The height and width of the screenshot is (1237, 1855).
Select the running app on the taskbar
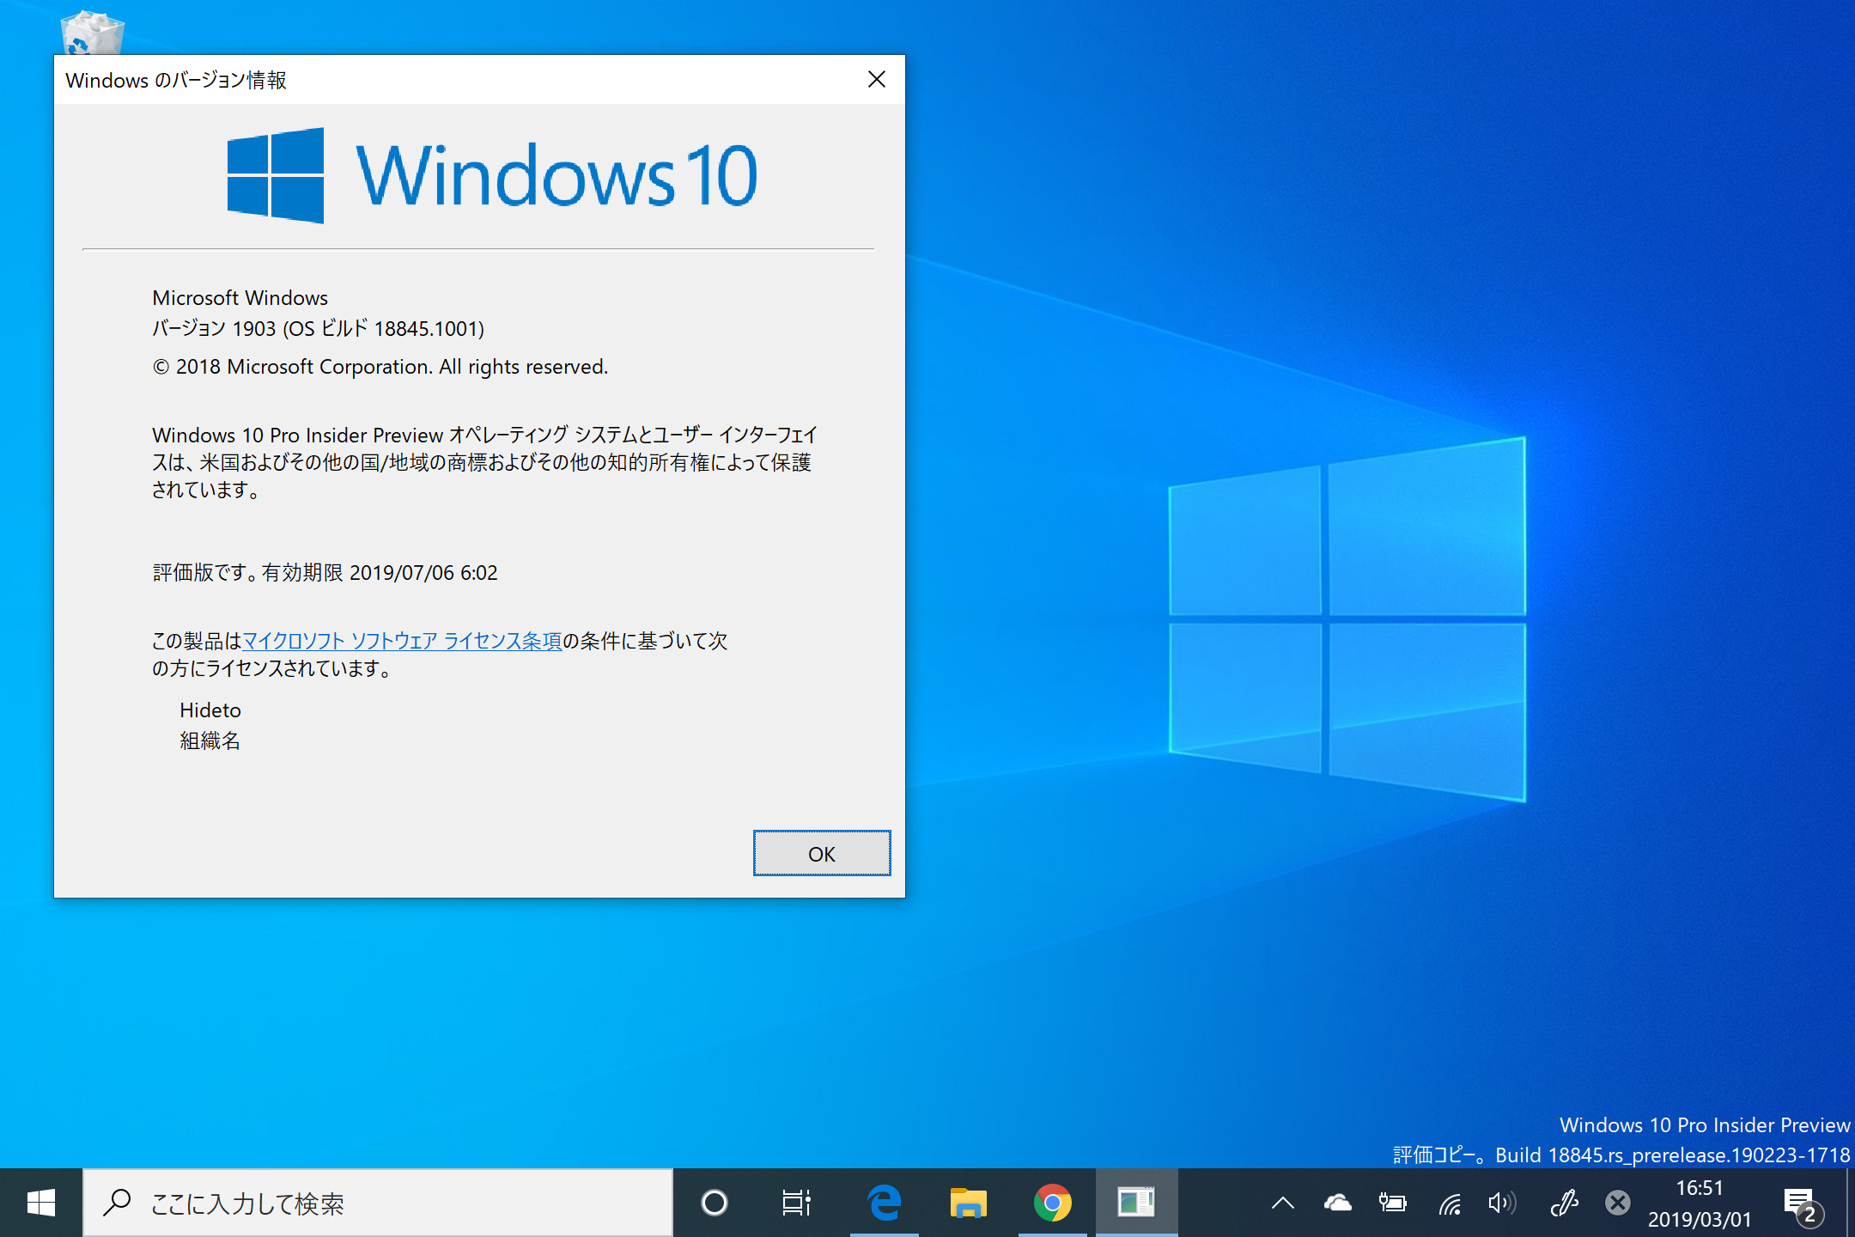coord(1137,1203)
